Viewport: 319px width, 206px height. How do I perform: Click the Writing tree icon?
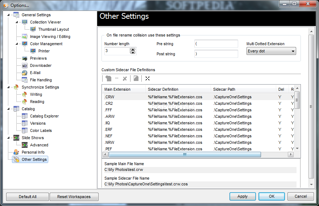tap(25, 94)
